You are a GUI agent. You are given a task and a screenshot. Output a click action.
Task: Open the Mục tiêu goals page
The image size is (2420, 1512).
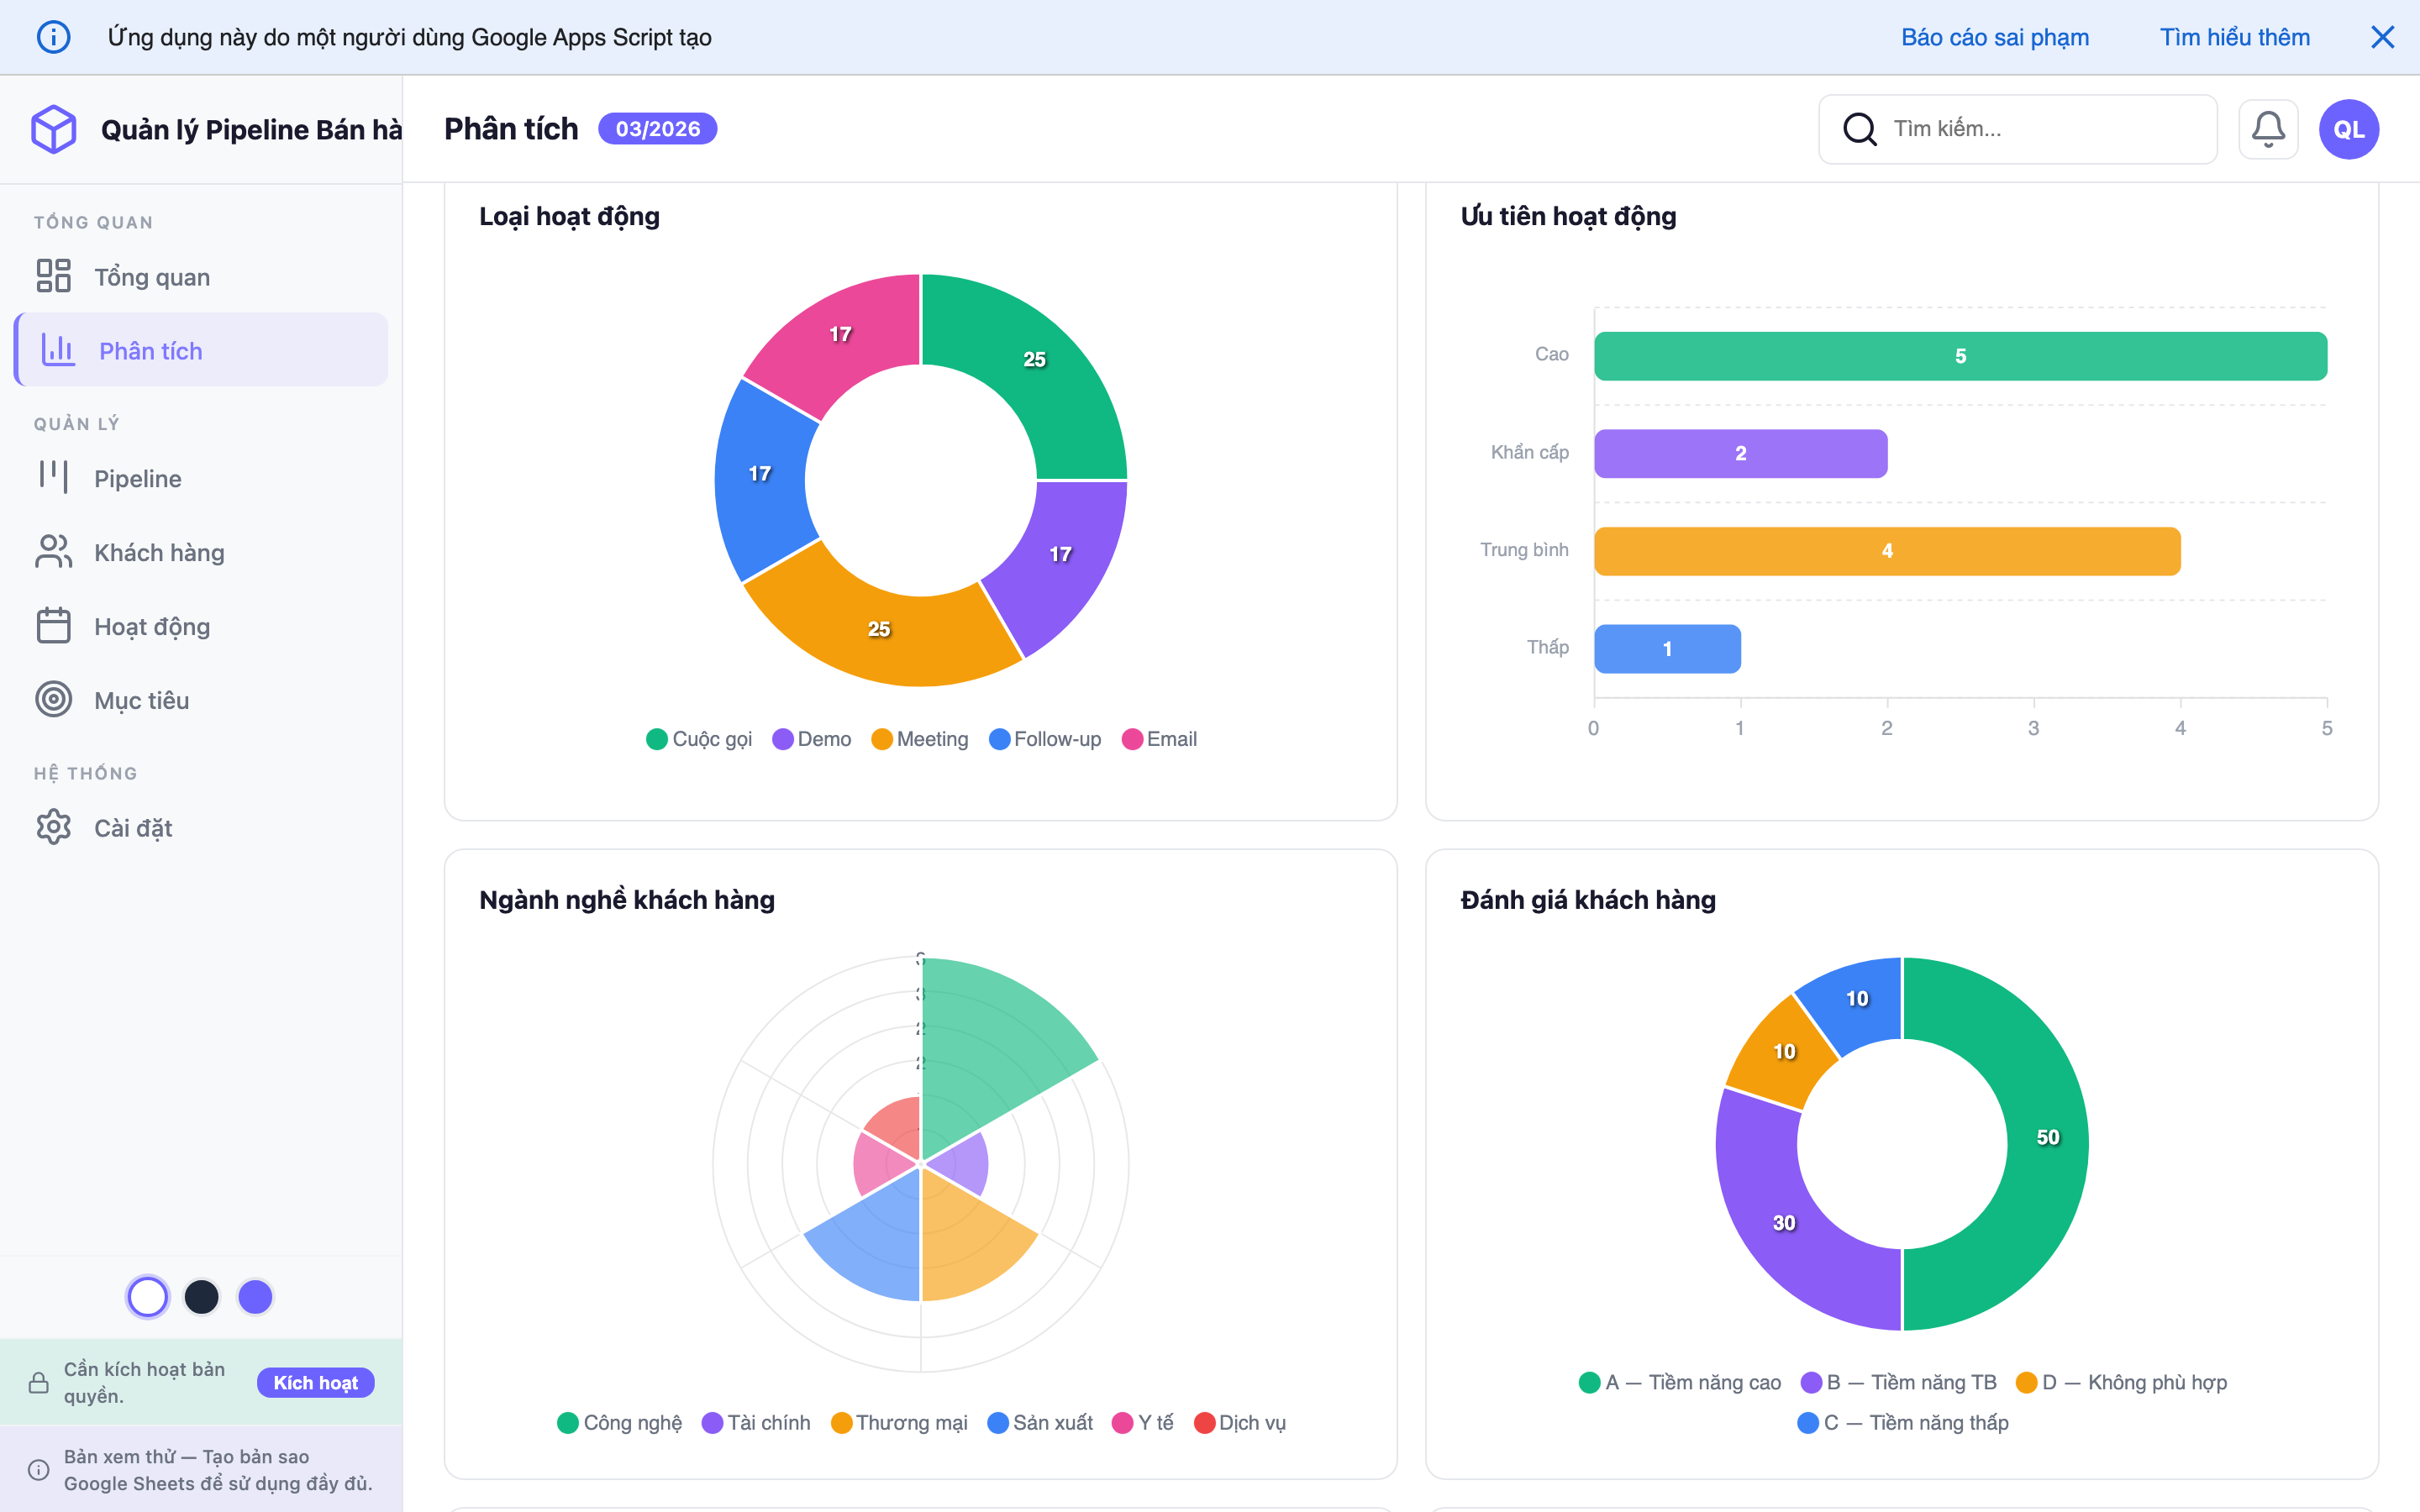(141, 700)
